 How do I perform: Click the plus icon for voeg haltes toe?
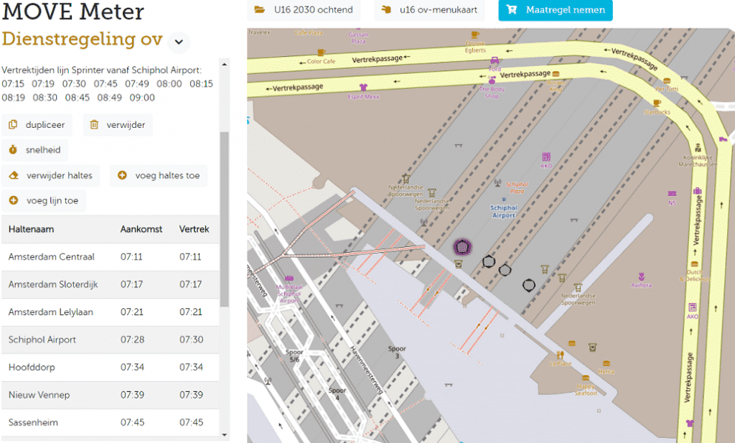coord(122,175)
